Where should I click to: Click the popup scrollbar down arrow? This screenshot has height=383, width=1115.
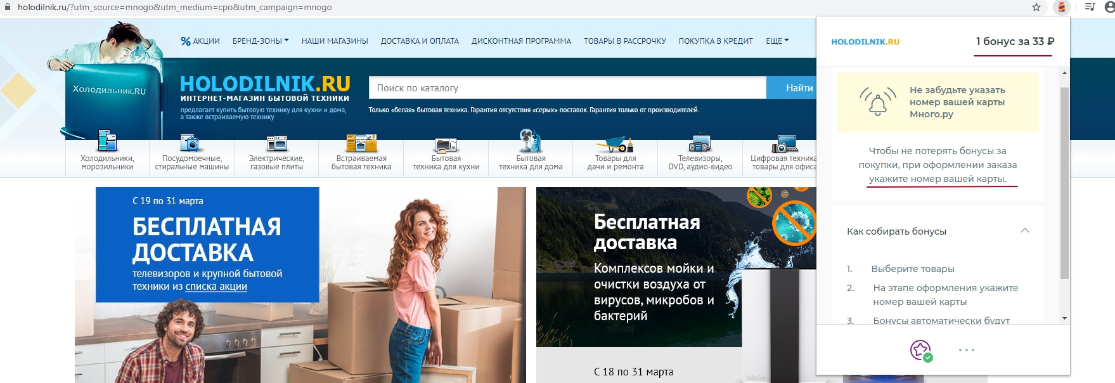(1064, 318)
